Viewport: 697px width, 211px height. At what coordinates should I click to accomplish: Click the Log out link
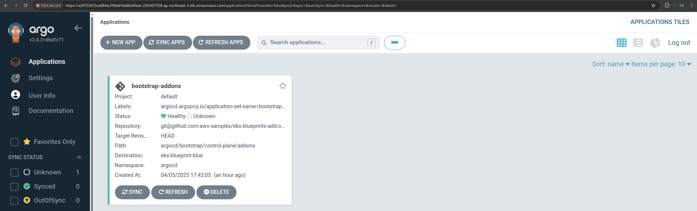coord(679,43)
